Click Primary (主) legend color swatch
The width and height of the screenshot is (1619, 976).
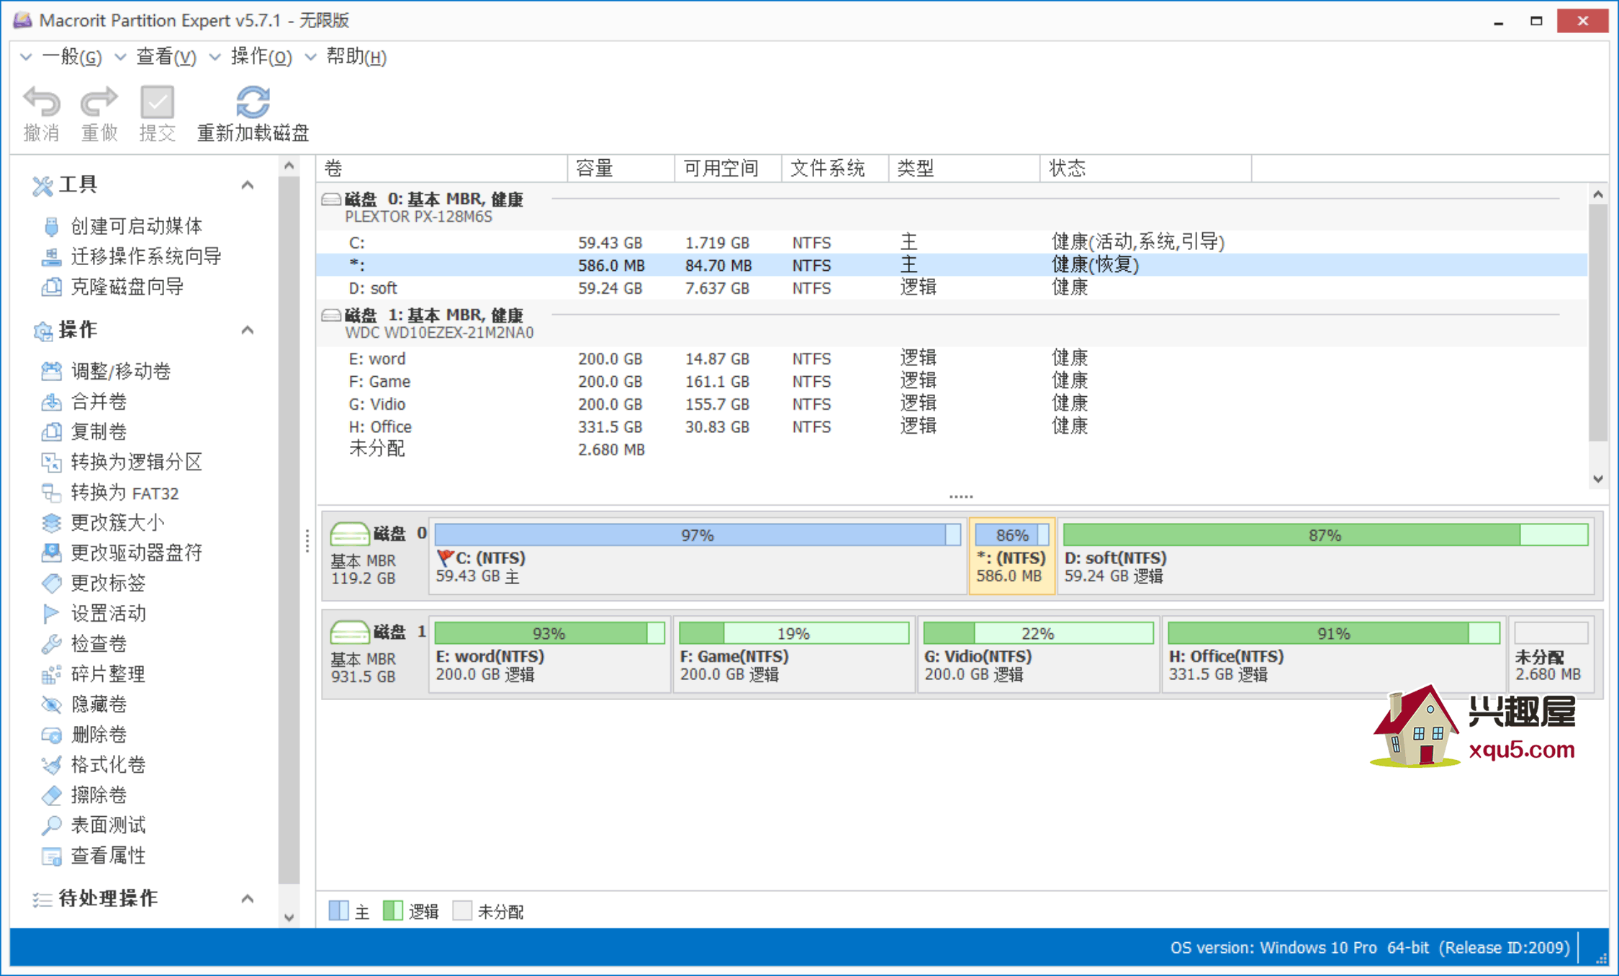click(x=338, y=910)
